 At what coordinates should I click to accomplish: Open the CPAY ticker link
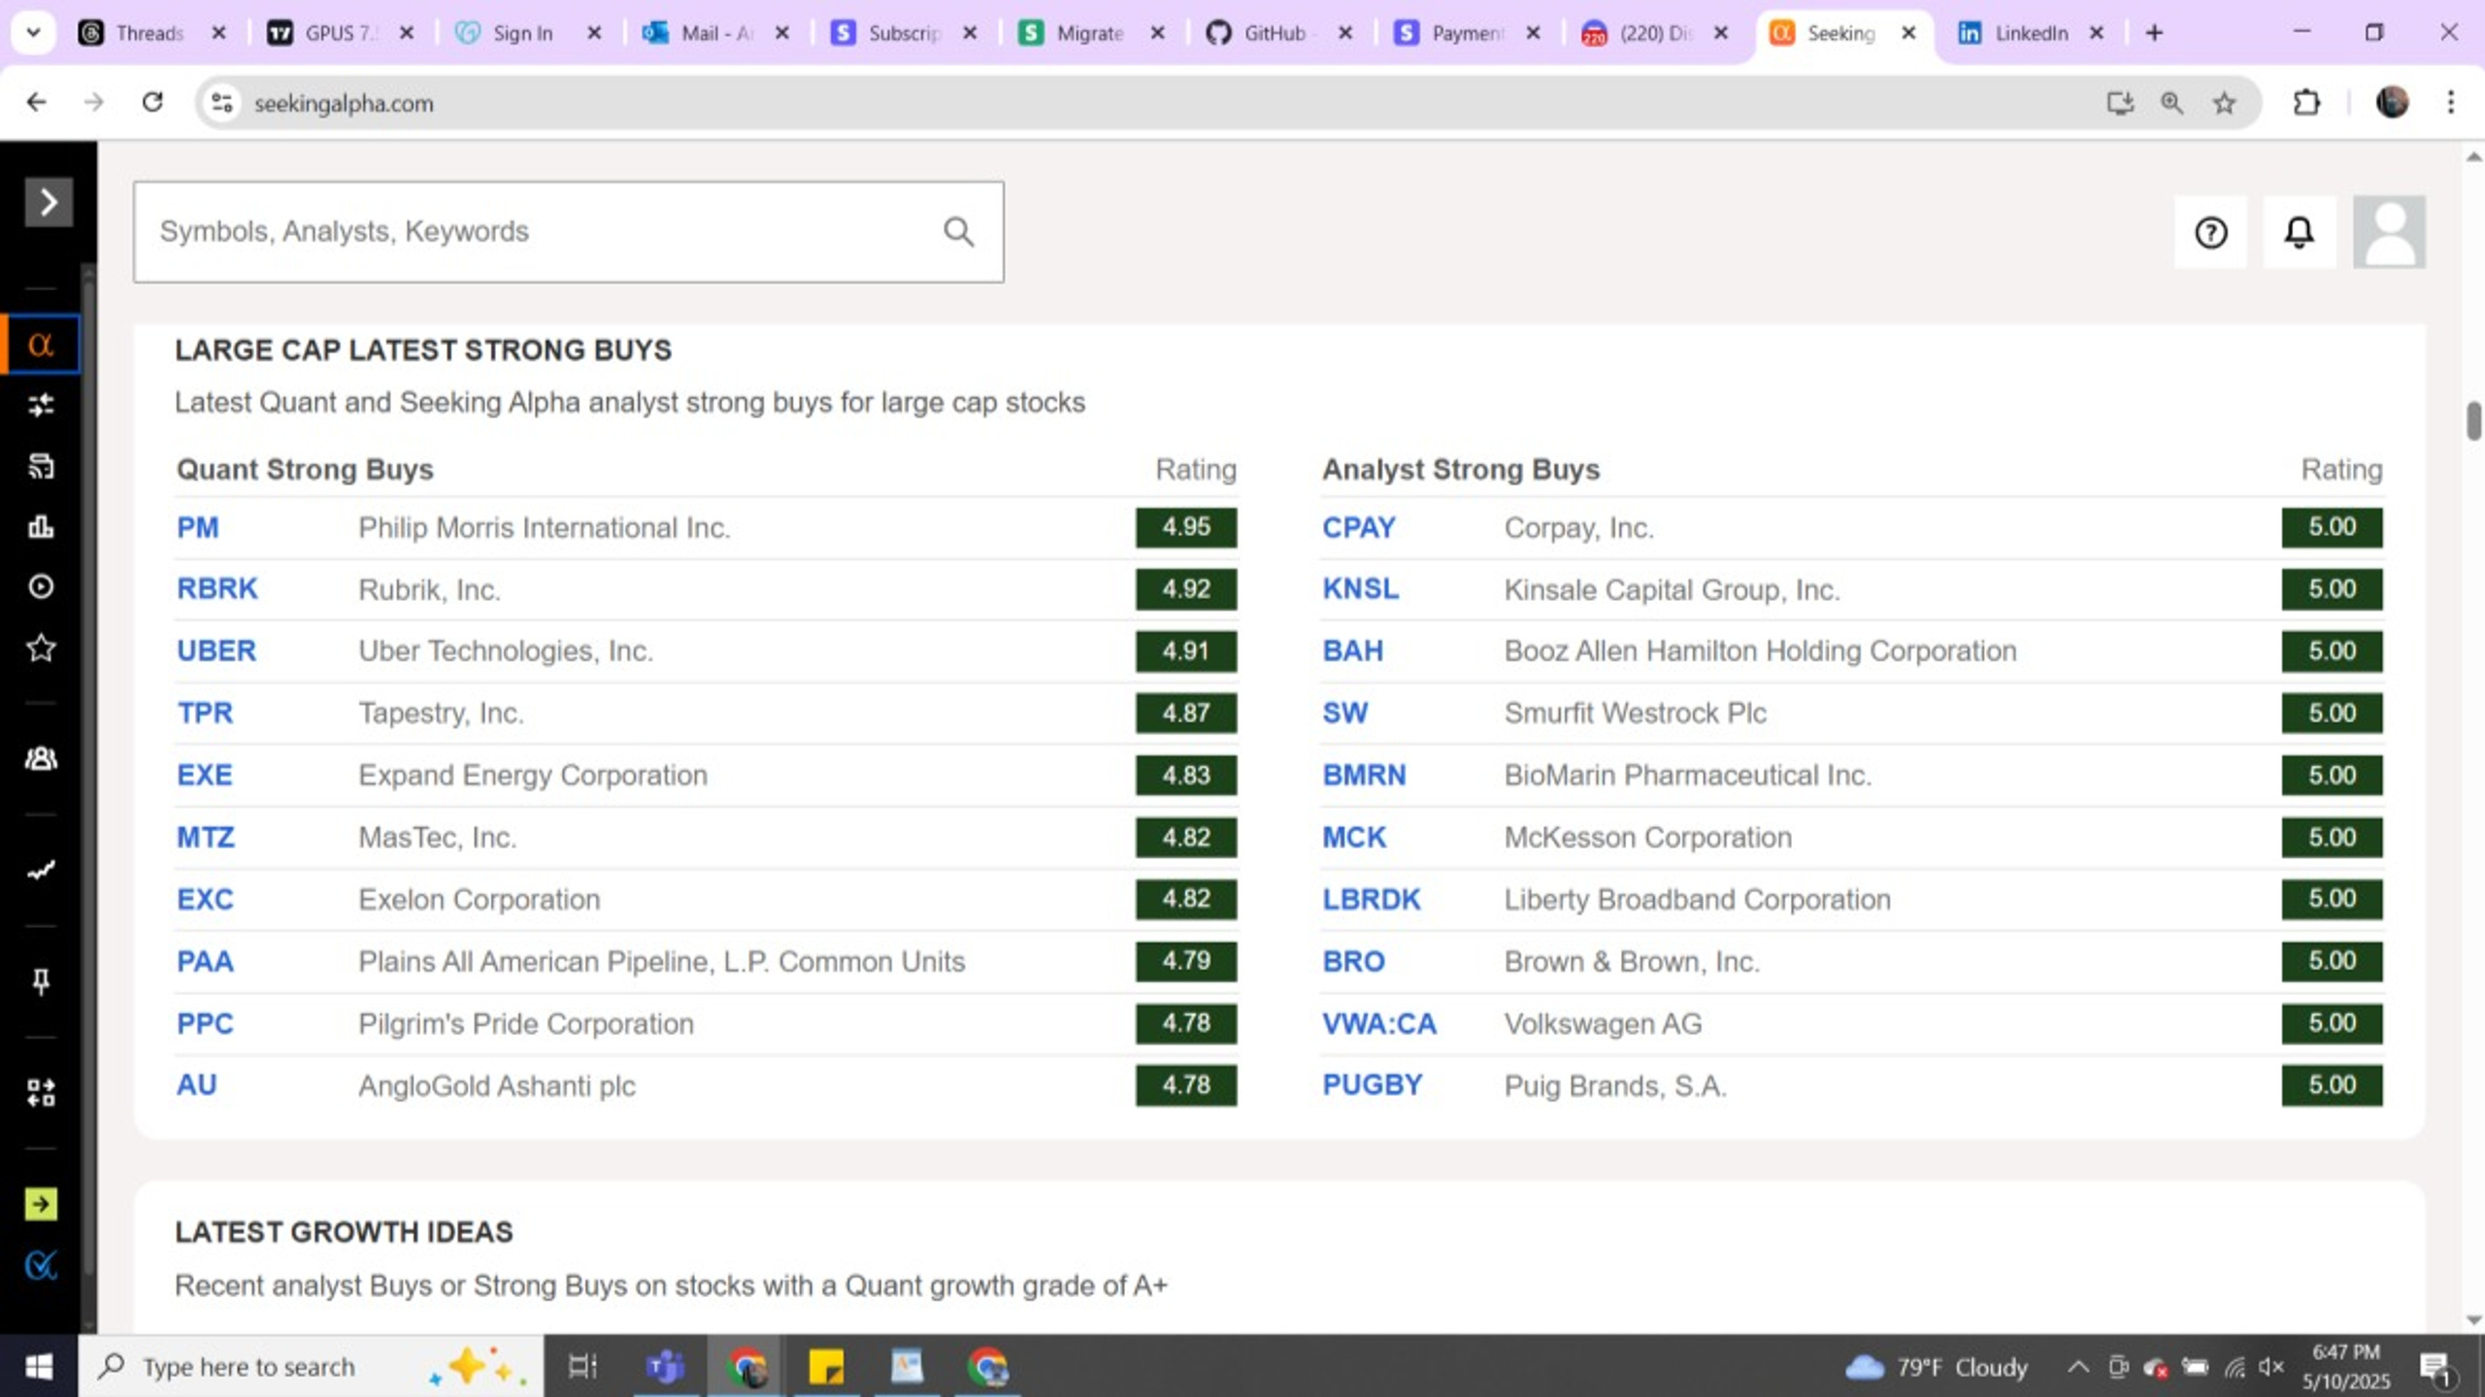(x=1359, y=528)
